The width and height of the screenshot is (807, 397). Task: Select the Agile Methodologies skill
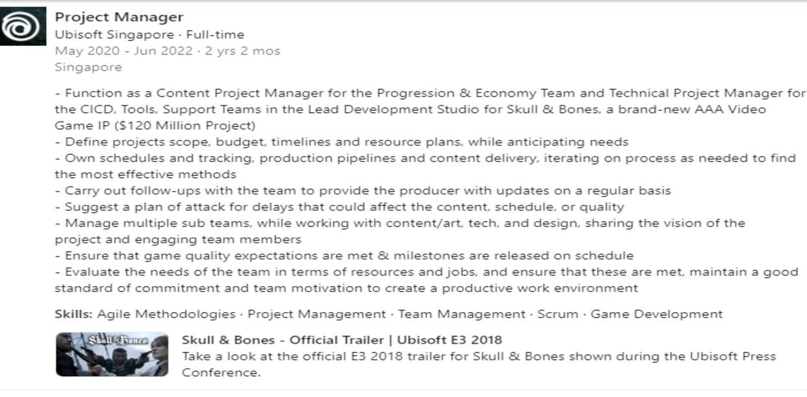pyautogui.click(x=166, y=314)
